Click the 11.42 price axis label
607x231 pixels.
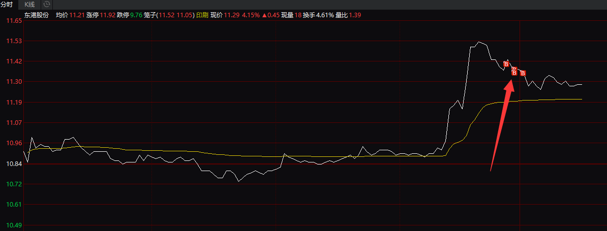[14, 61]
